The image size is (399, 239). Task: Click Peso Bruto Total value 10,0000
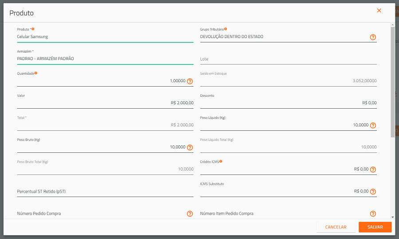[185, 169]
